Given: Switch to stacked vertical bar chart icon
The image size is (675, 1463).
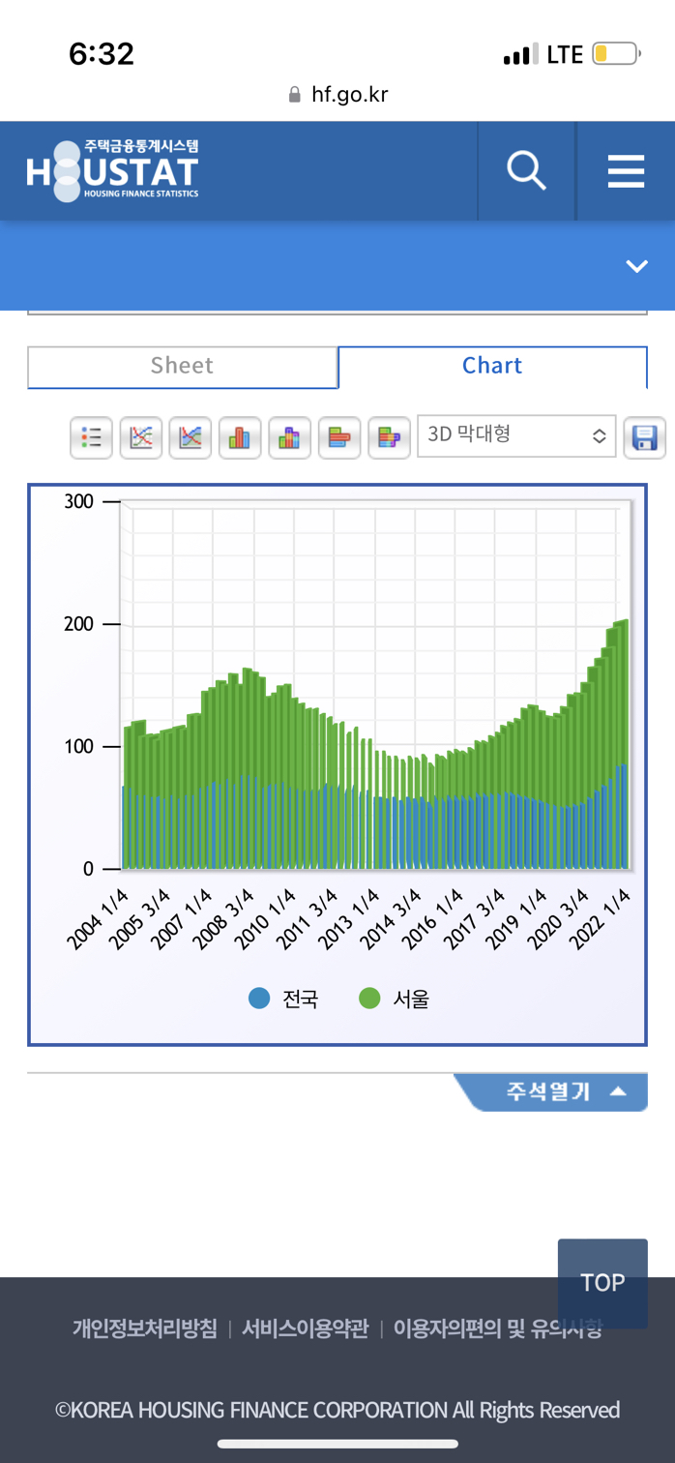Looking at the screenshot, I should (x=289, y=437).
